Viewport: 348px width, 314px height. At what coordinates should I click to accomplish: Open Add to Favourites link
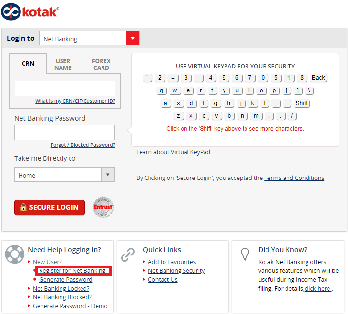172,262
